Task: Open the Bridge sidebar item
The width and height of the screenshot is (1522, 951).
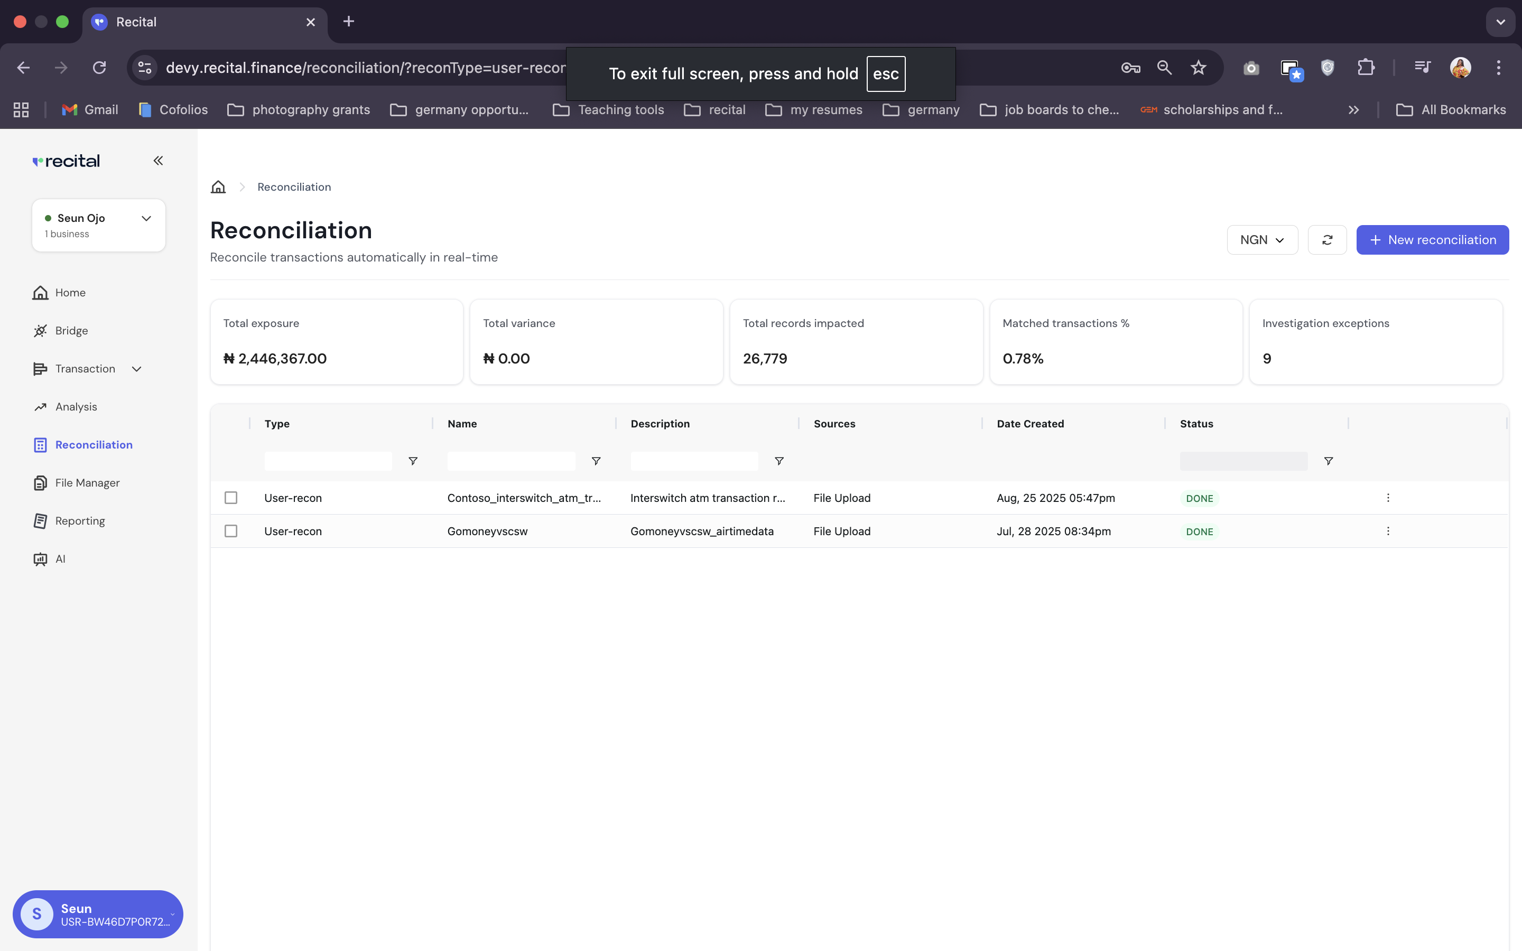Action: click(x=71, y=330)
